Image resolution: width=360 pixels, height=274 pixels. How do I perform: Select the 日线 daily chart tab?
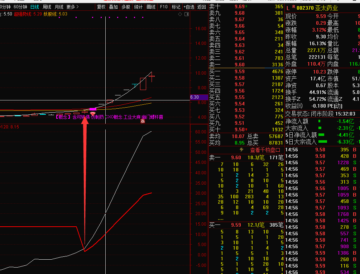pos(35,7)
